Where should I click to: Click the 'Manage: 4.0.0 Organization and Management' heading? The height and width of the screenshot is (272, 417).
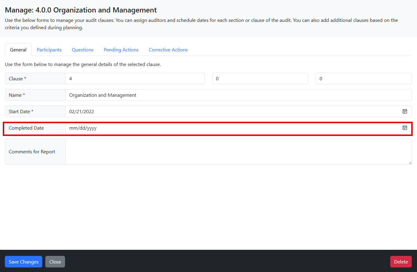tap(81, 10)
